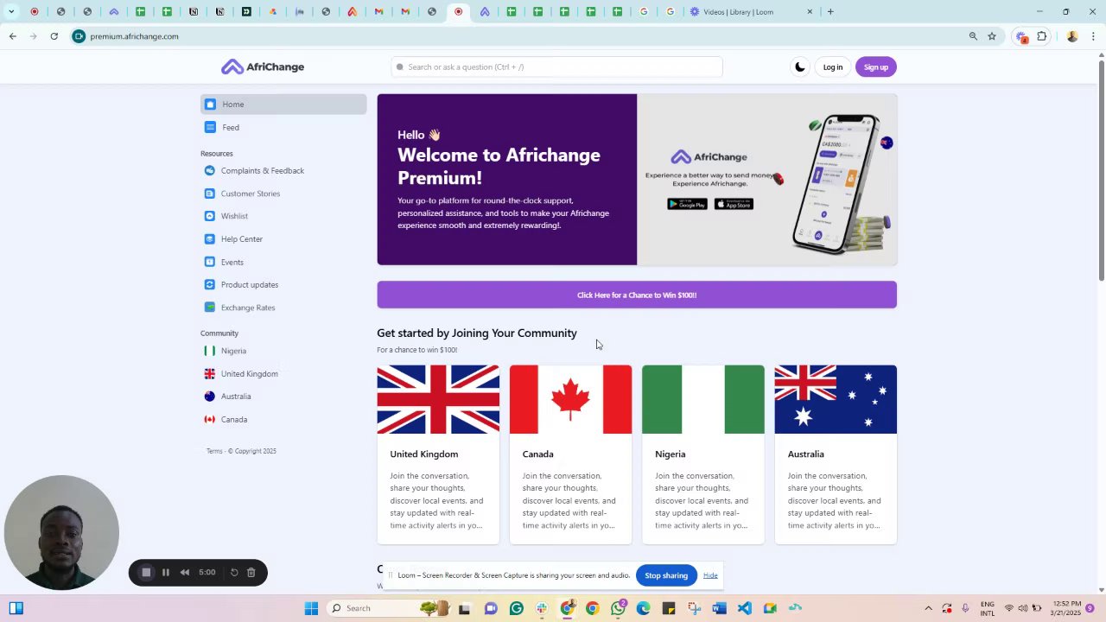Pause the Loom recording
Image resolution: width=1106 pixels, height=622 pixels.
(166, 573)
